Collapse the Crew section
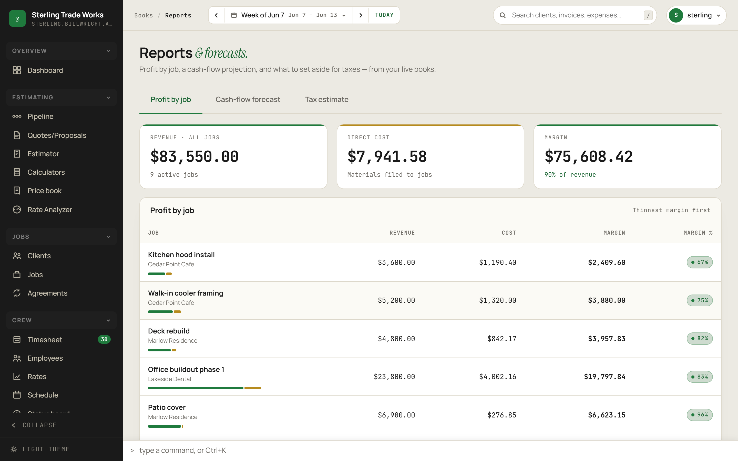The height and width of the screenshot is (461, 738). [61, 320]
